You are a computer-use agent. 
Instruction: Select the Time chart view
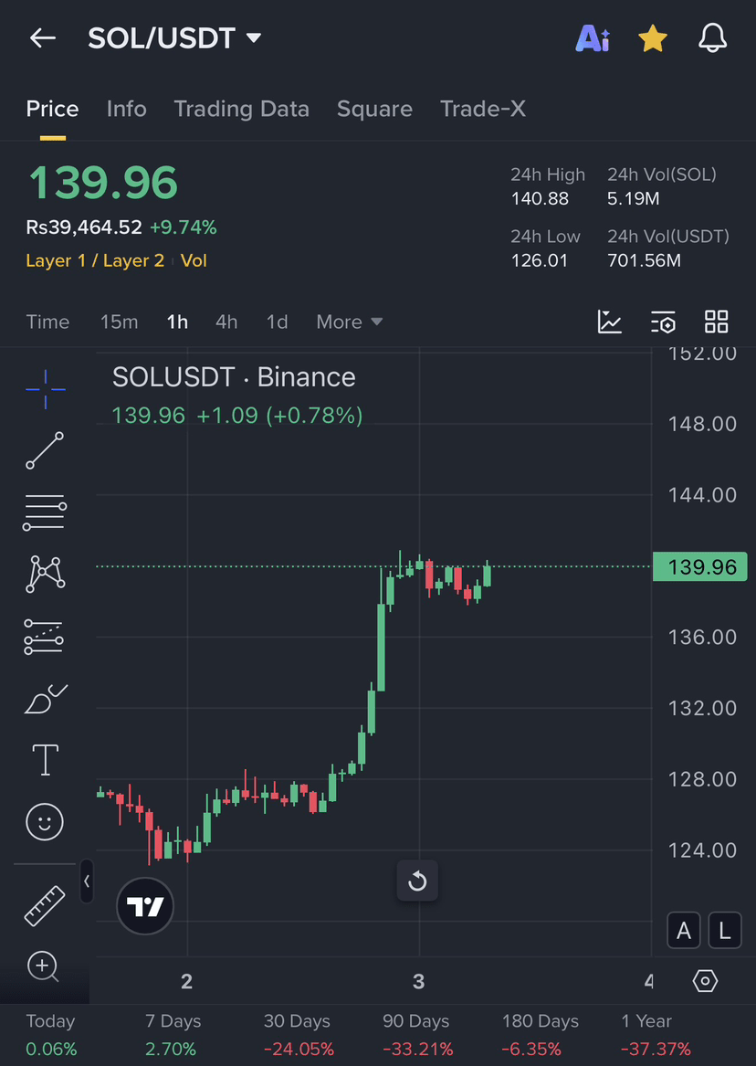pyautogui.click(x=47, y=322)
